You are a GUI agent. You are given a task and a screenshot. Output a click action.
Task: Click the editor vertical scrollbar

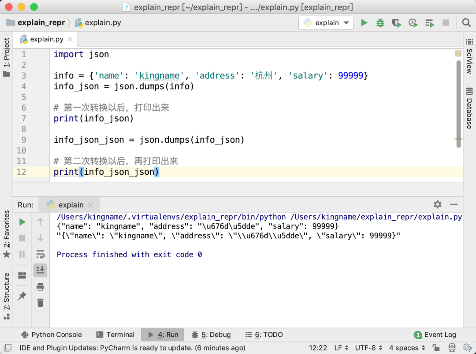(458, 101)
